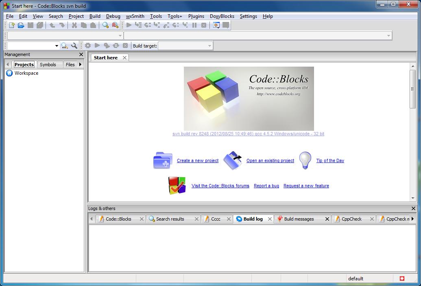
Task: Open the wide function list dropdown arrow
Action: tap(388, 36)
